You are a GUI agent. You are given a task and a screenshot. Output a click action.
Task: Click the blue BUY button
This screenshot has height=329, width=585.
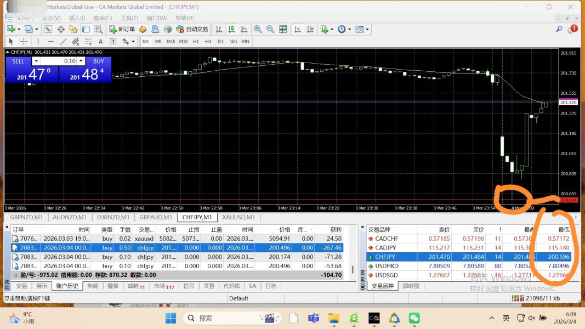98,61
